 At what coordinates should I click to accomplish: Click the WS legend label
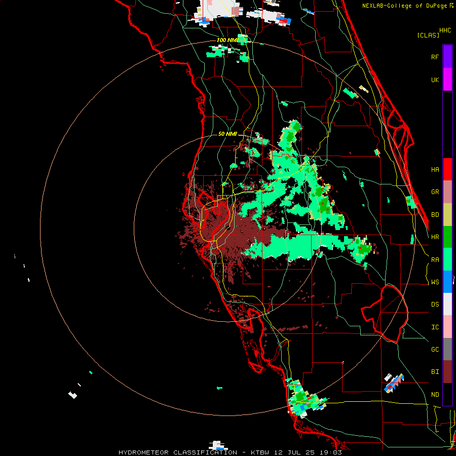click(x=435, y=282)
